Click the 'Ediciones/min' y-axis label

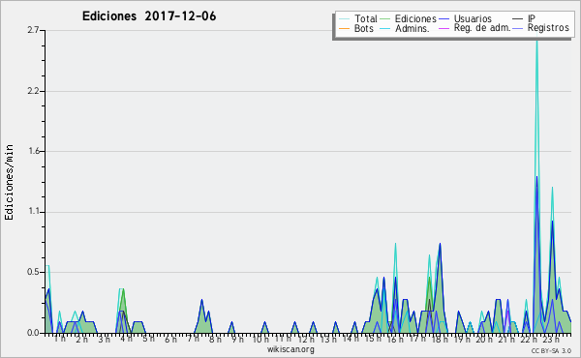9,182
